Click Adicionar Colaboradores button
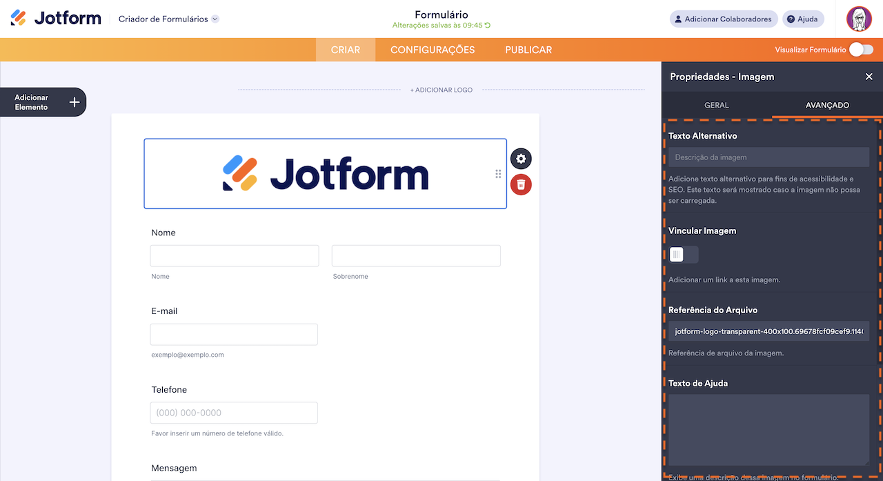Screen dimensions: 883x481 tap(724, 19)
